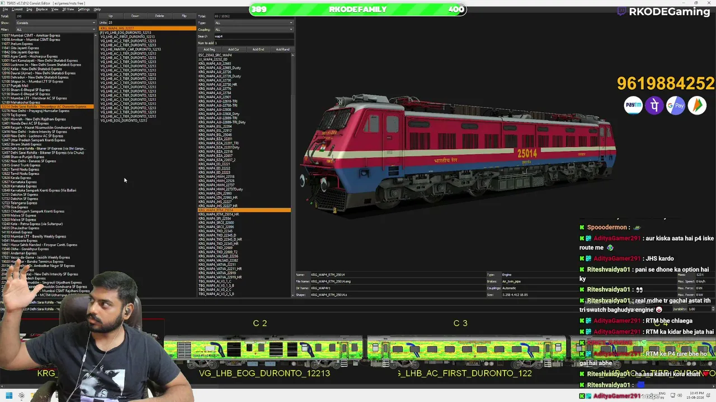Click the Up button for consist units
The image size is (716, 402).
111,16
